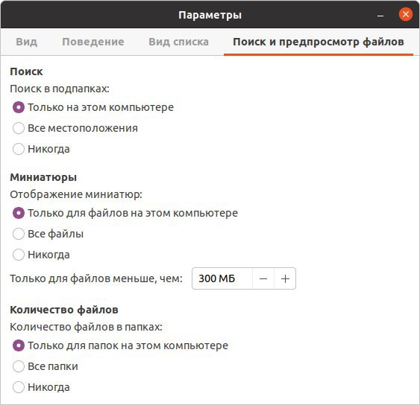Click label Отображение миниатюр:
The height and width of the screenshot is (405, 420).
(x=76, y=194)
